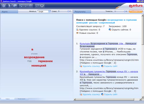
Task: Click the back arrow toolbar icon
Action: coord(21,6)
